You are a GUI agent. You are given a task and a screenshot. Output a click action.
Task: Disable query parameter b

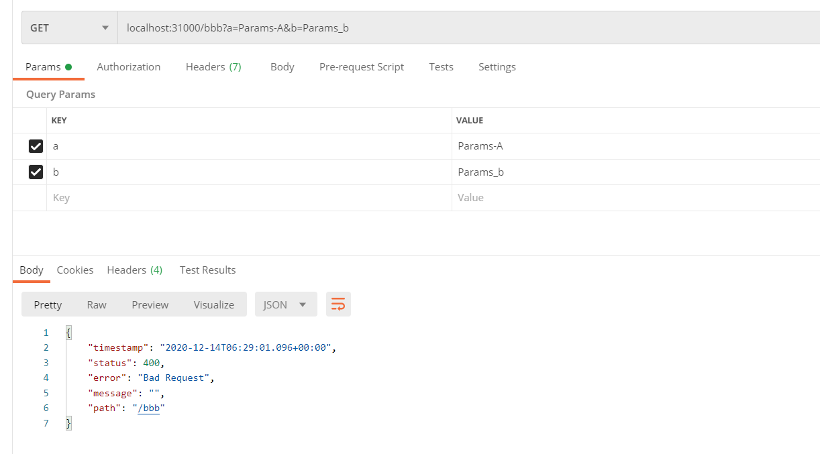pos(36,172)
